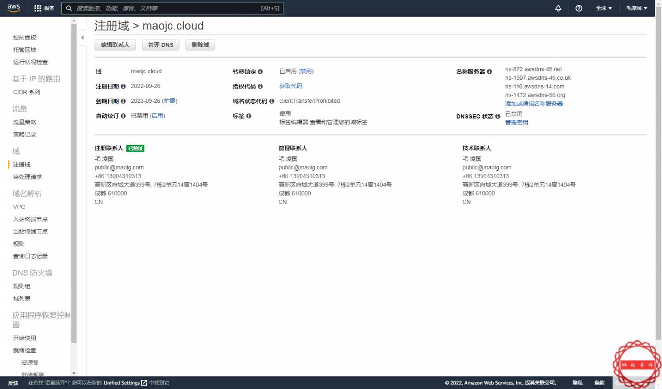Open 运行状况检查 page
The image size is (662, 389).
30,62
